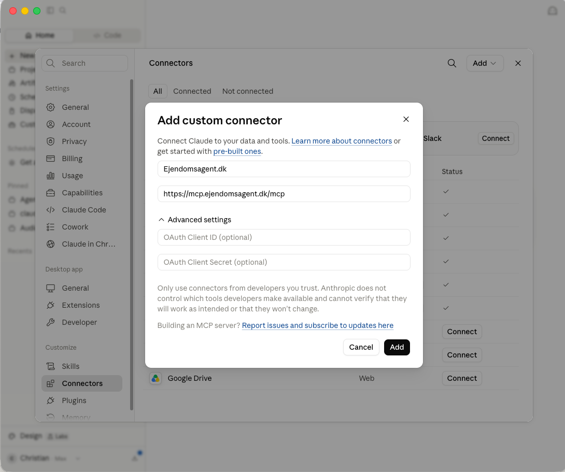Click the Web type in Google Drive row
This screenshot has width=565, height=472.
(366, 378)
